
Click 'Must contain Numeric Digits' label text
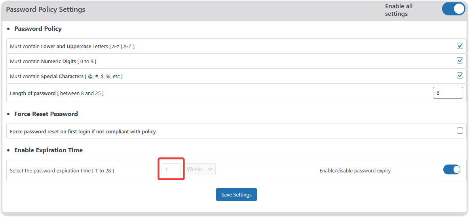(x=53, y=62)
